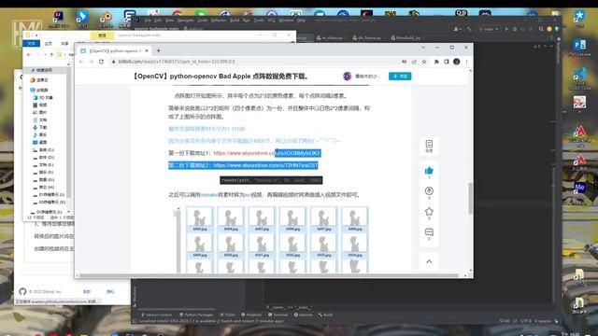Click the File Explorer up-folder arrow
The height and width of the screenshot is (336, 598).
51,54
